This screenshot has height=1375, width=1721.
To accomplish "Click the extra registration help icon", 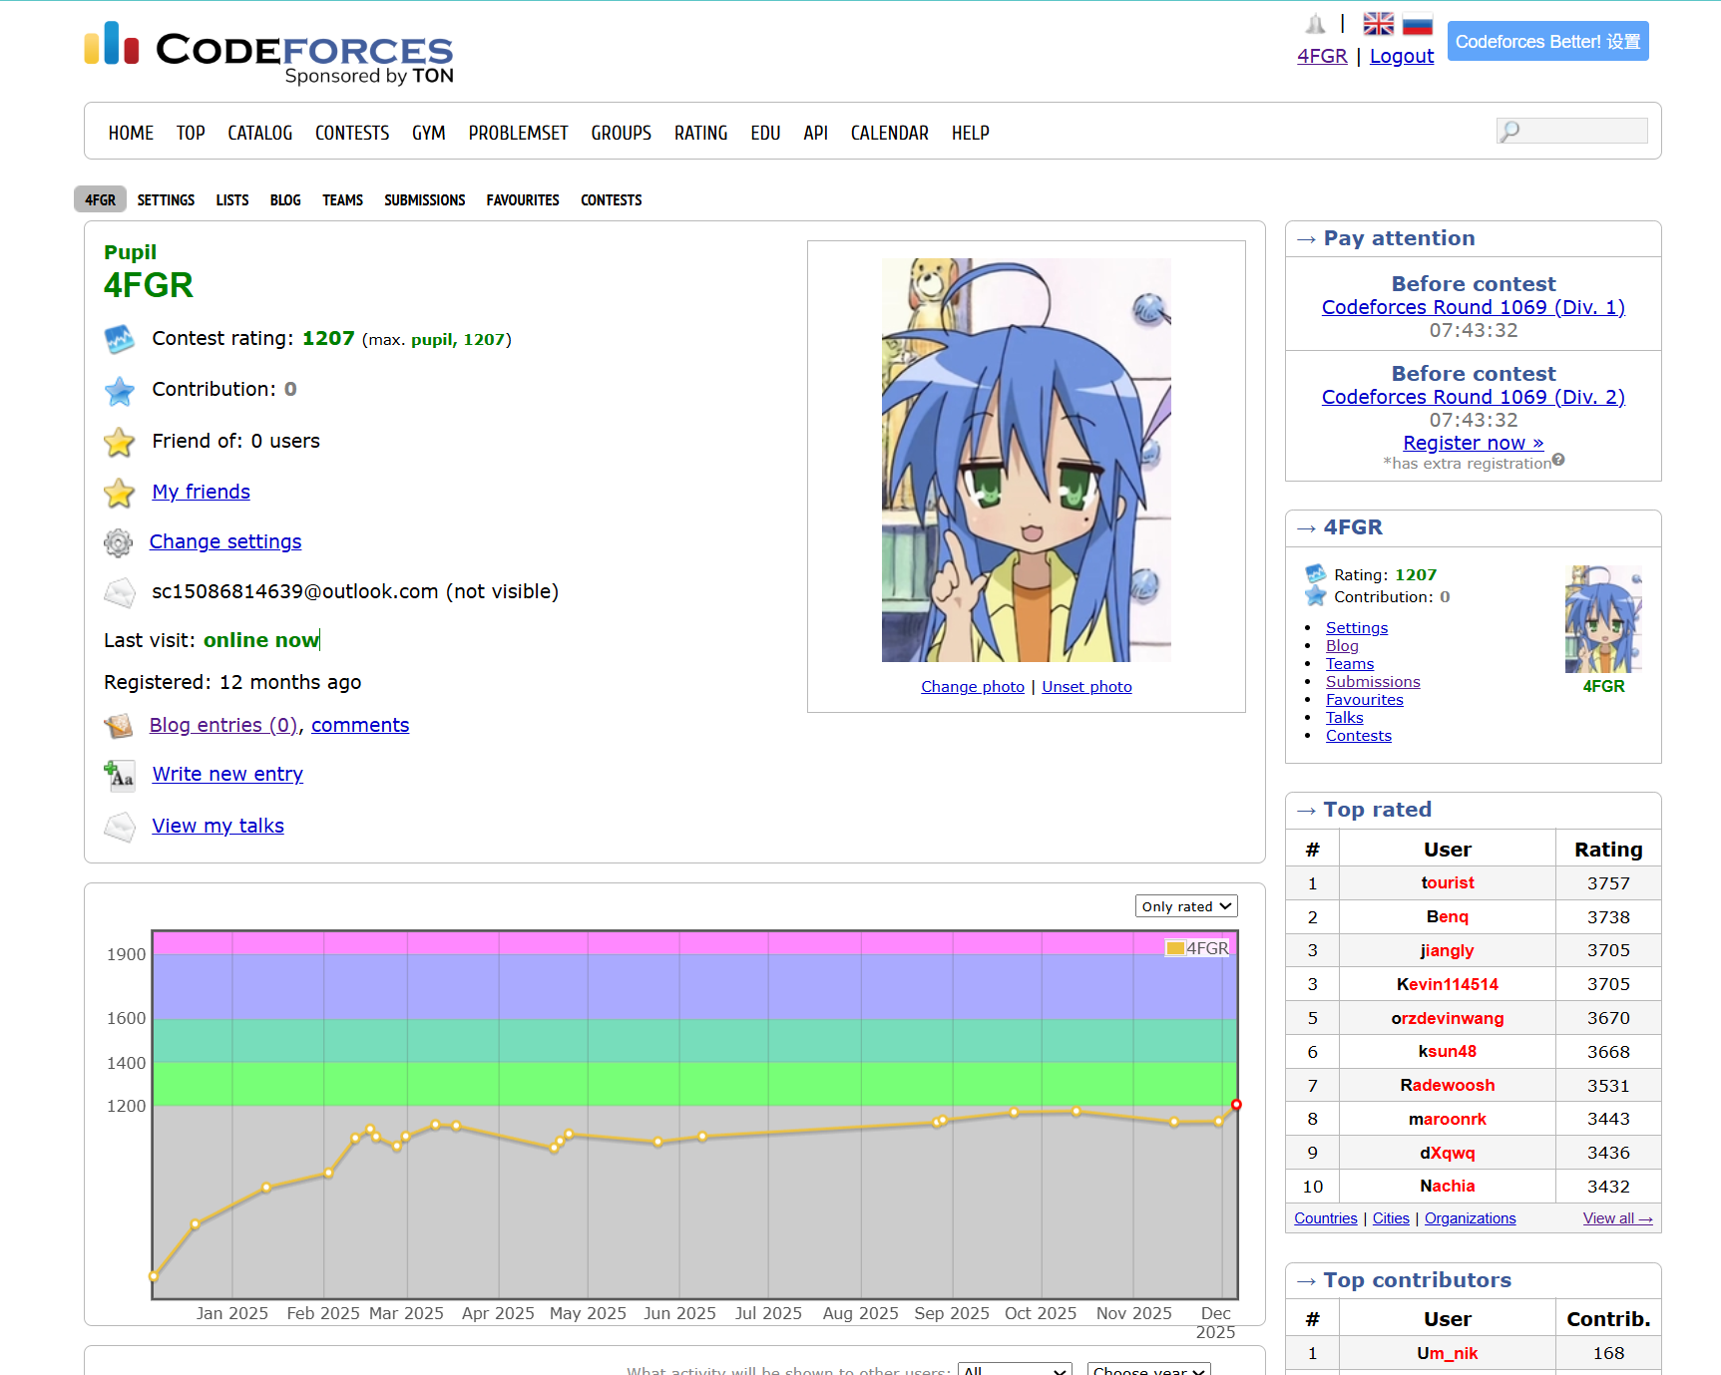I will (x=1558, y=460).
